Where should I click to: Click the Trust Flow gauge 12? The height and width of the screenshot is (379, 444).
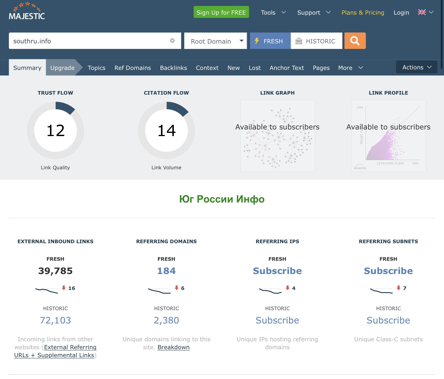pyautogui.click(x=55, y=130)
